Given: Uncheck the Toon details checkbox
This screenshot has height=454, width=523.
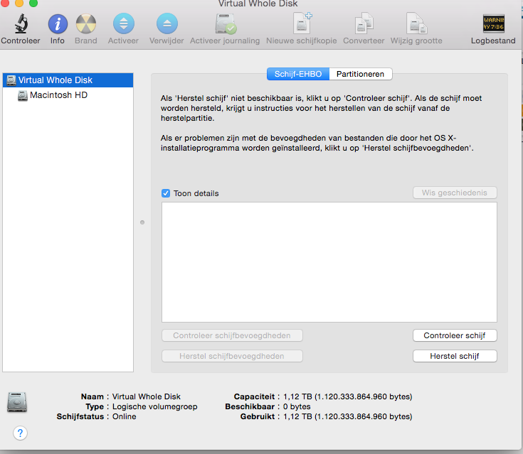Looking at the screenshot, I should 166,193.
